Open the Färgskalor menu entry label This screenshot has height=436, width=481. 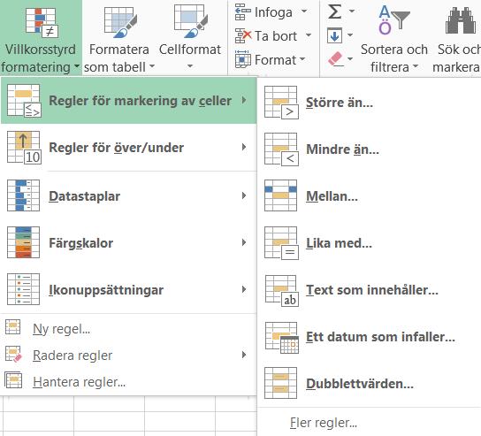81,243
